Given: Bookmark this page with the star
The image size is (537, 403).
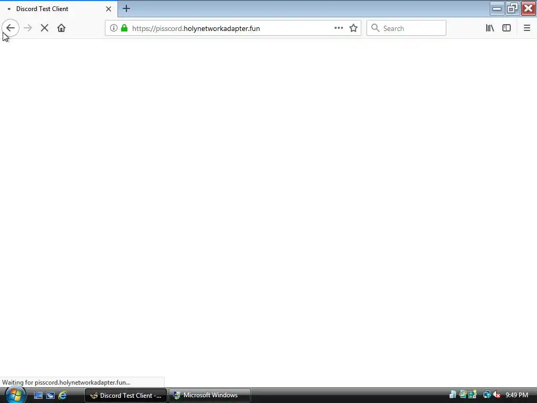Looking at the screenshot, I should [353, 28].
